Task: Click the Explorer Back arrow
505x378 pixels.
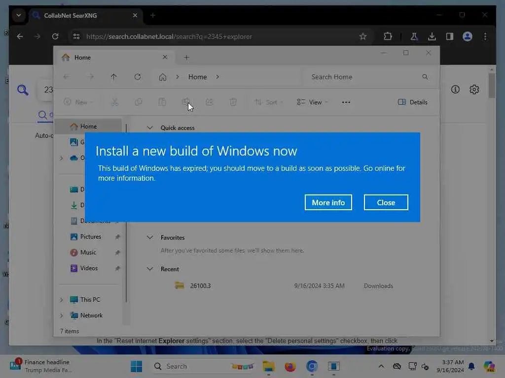Action: (x=67, y=77)
